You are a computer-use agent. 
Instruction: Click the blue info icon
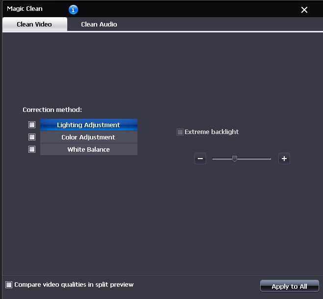[73, 9]
